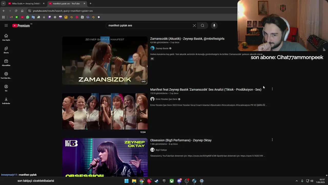The height and width of the screenshot is (185, 328).
Task: Open Epic Games launcher from taskbar
Action: tap(164, 181)
